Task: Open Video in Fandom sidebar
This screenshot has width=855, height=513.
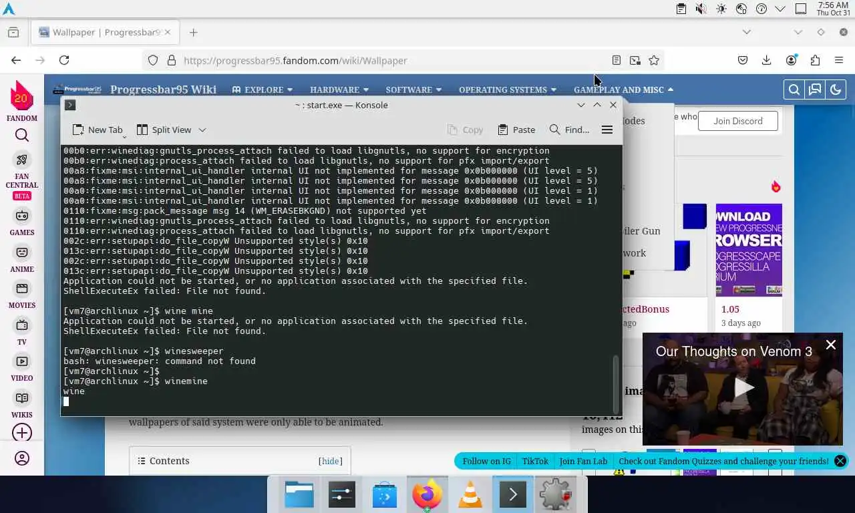Action: tap(22, 368)
